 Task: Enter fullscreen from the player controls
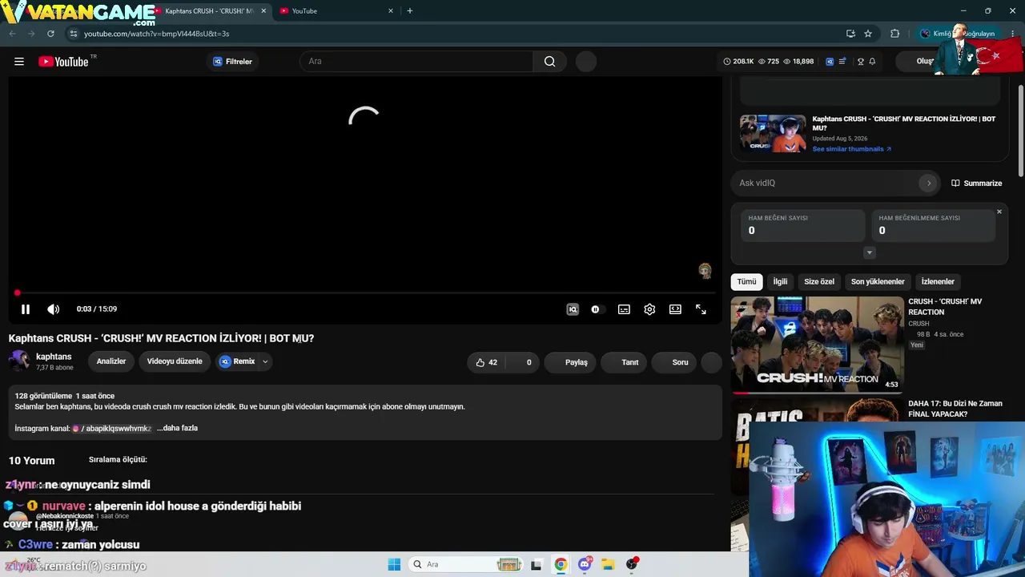701,309
